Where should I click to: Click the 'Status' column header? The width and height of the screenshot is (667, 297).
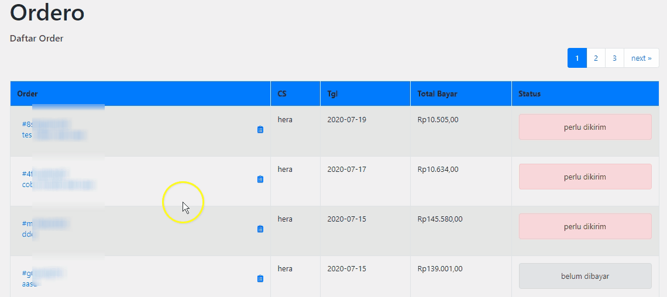click(x=530, y=94)
